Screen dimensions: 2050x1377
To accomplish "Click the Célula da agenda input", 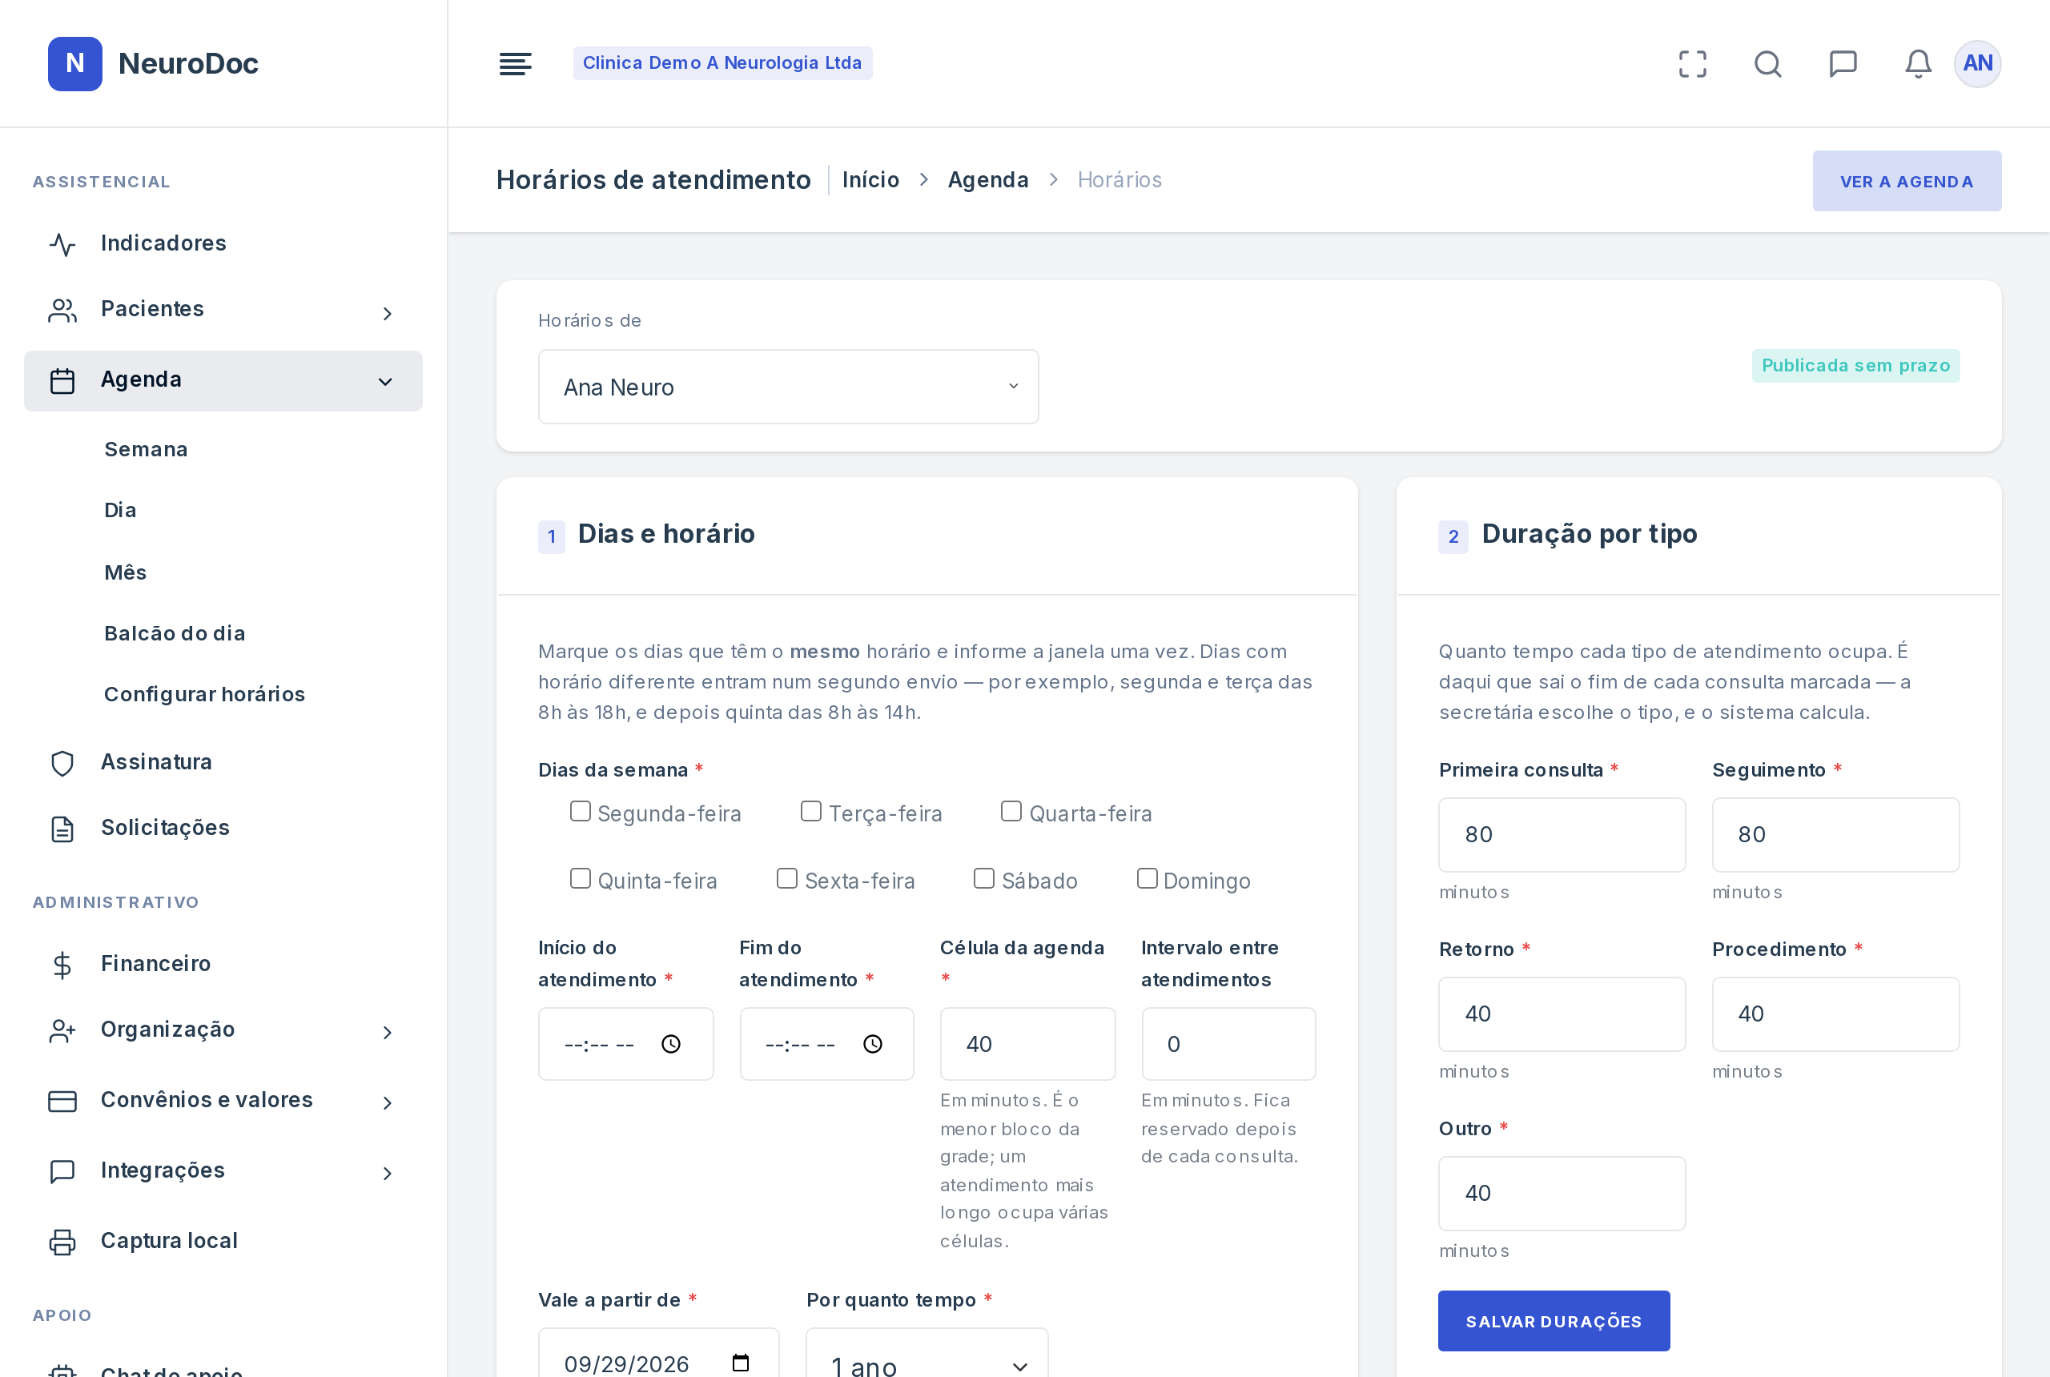I will [x=1027, y=1043].
